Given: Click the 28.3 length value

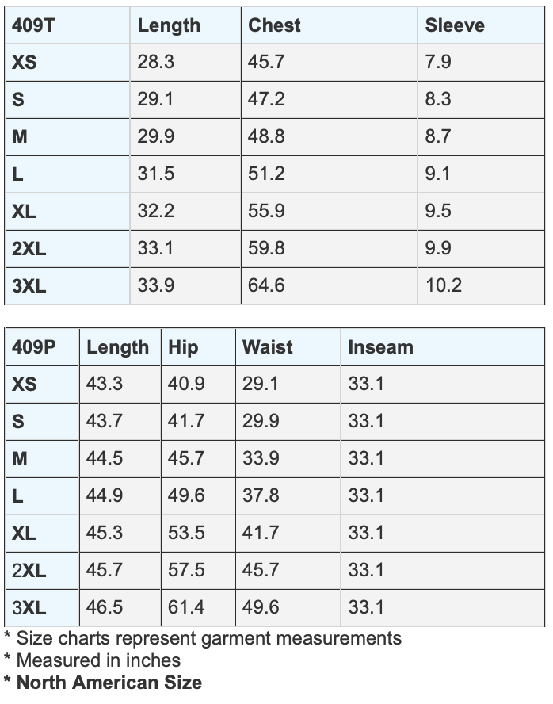Looking at the screenshot, I should point(155,62).
